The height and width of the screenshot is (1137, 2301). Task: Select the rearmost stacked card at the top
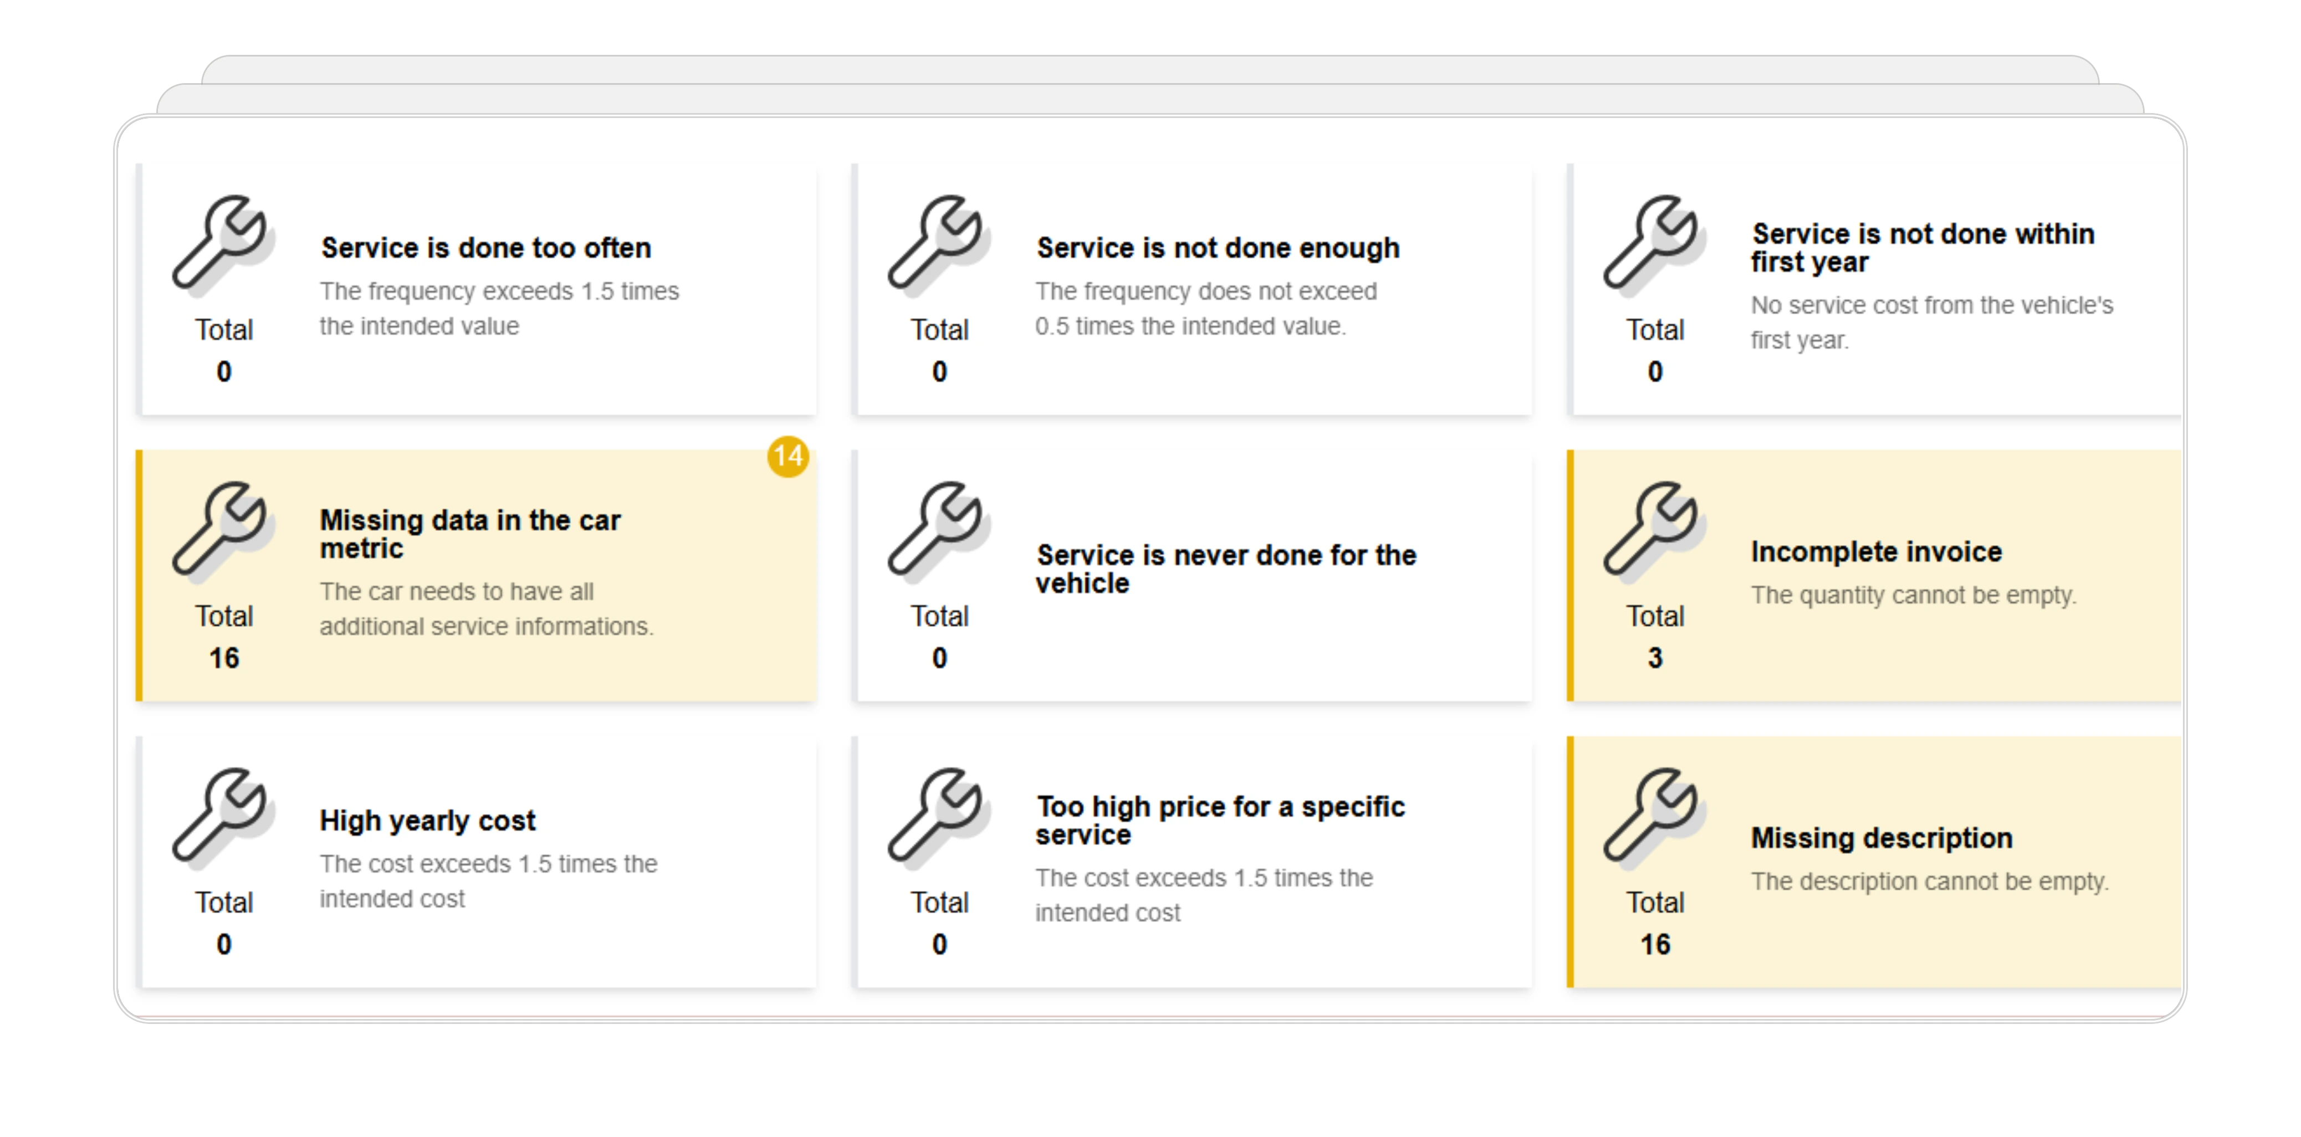(1150, 70)
